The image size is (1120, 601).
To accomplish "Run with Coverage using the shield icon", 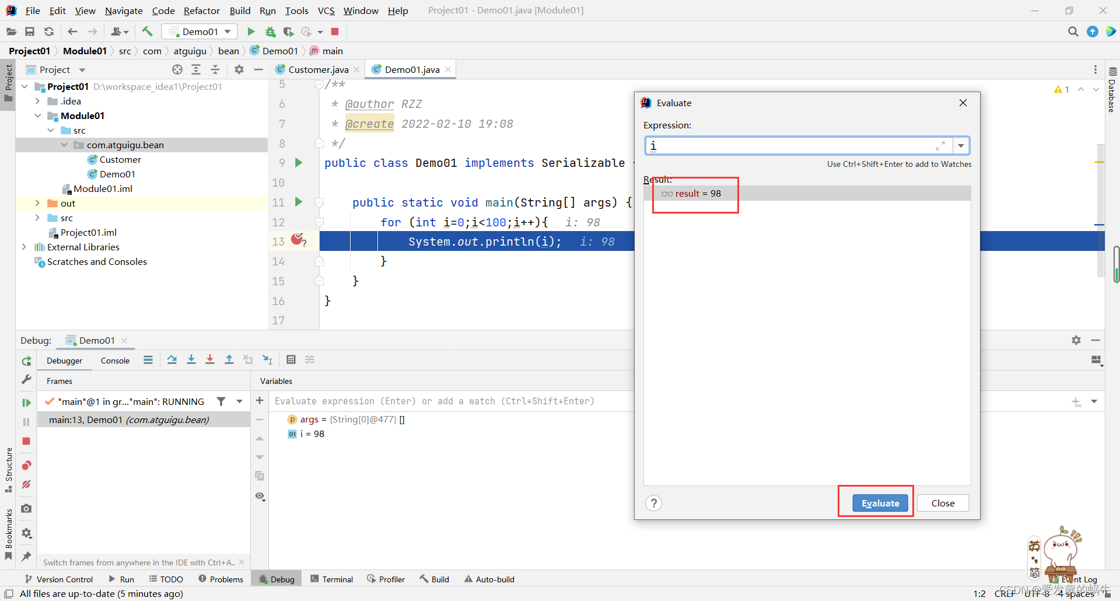I will point(288,32).
